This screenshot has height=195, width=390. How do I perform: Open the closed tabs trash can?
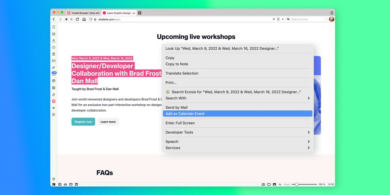[x=332, y=13]
